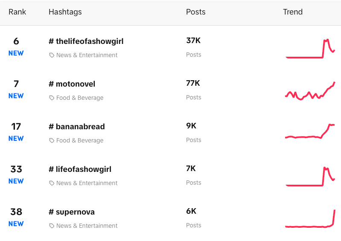Screen dimensions: 341x241
Task: View the #lifeofashowgirl hashtag page
Action: coord(80,169)
